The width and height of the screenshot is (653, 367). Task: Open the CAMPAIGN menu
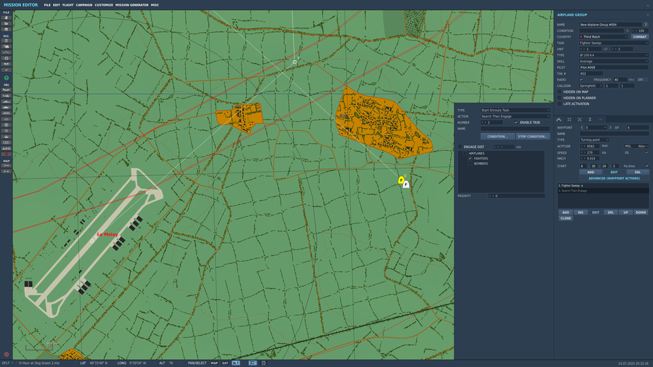pyautogui.click(x=84, y=5)
